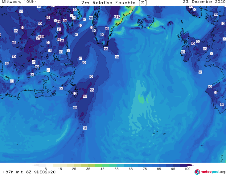Click the '65' tick label on colorbar
This screenshot has height=175, width=226.
(131, 169)
